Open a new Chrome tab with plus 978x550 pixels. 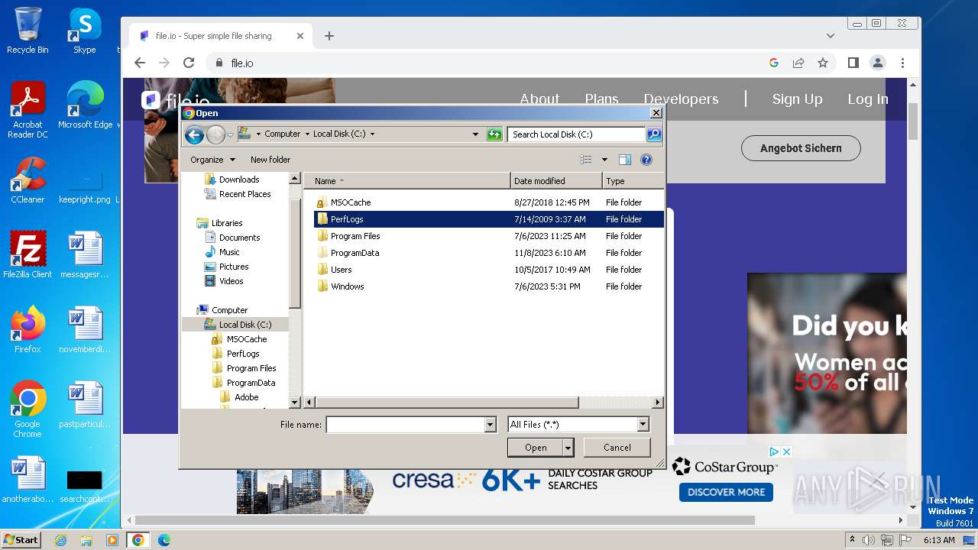329,36
